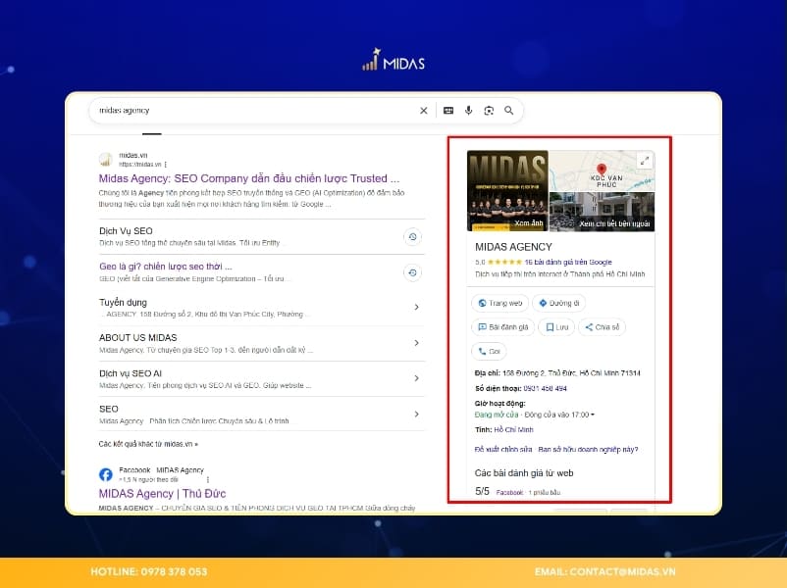Click the Gọi call button
This screenshot has height=588, width=787.
coord(489,352)
